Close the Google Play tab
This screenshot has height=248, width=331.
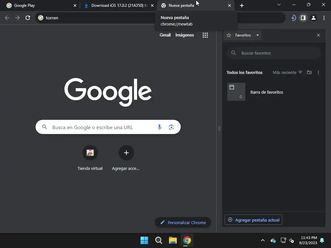coord(75,5)
